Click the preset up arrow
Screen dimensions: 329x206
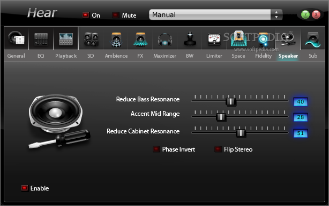coord(276,12)
